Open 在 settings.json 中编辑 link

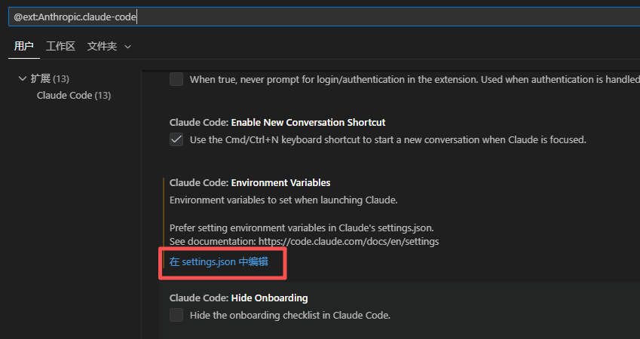(x=219, y=261)
